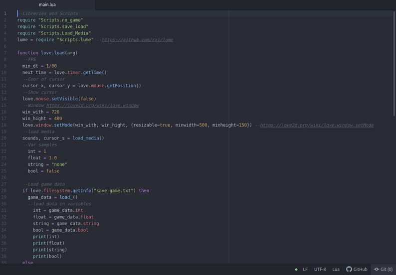Click the --Libreries and Scripts comment

47,13
